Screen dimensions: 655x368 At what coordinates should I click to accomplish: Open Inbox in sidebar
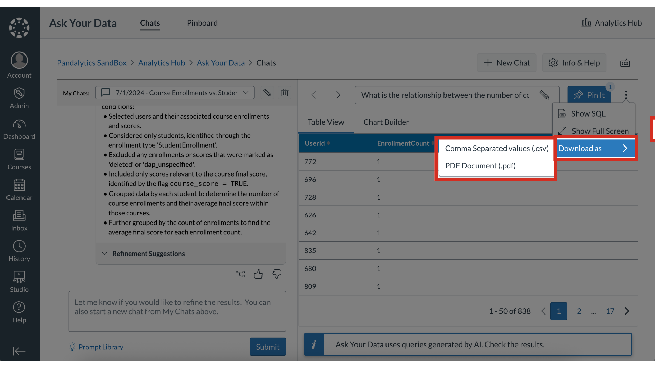pyautogui.click(x=19, y=221)
